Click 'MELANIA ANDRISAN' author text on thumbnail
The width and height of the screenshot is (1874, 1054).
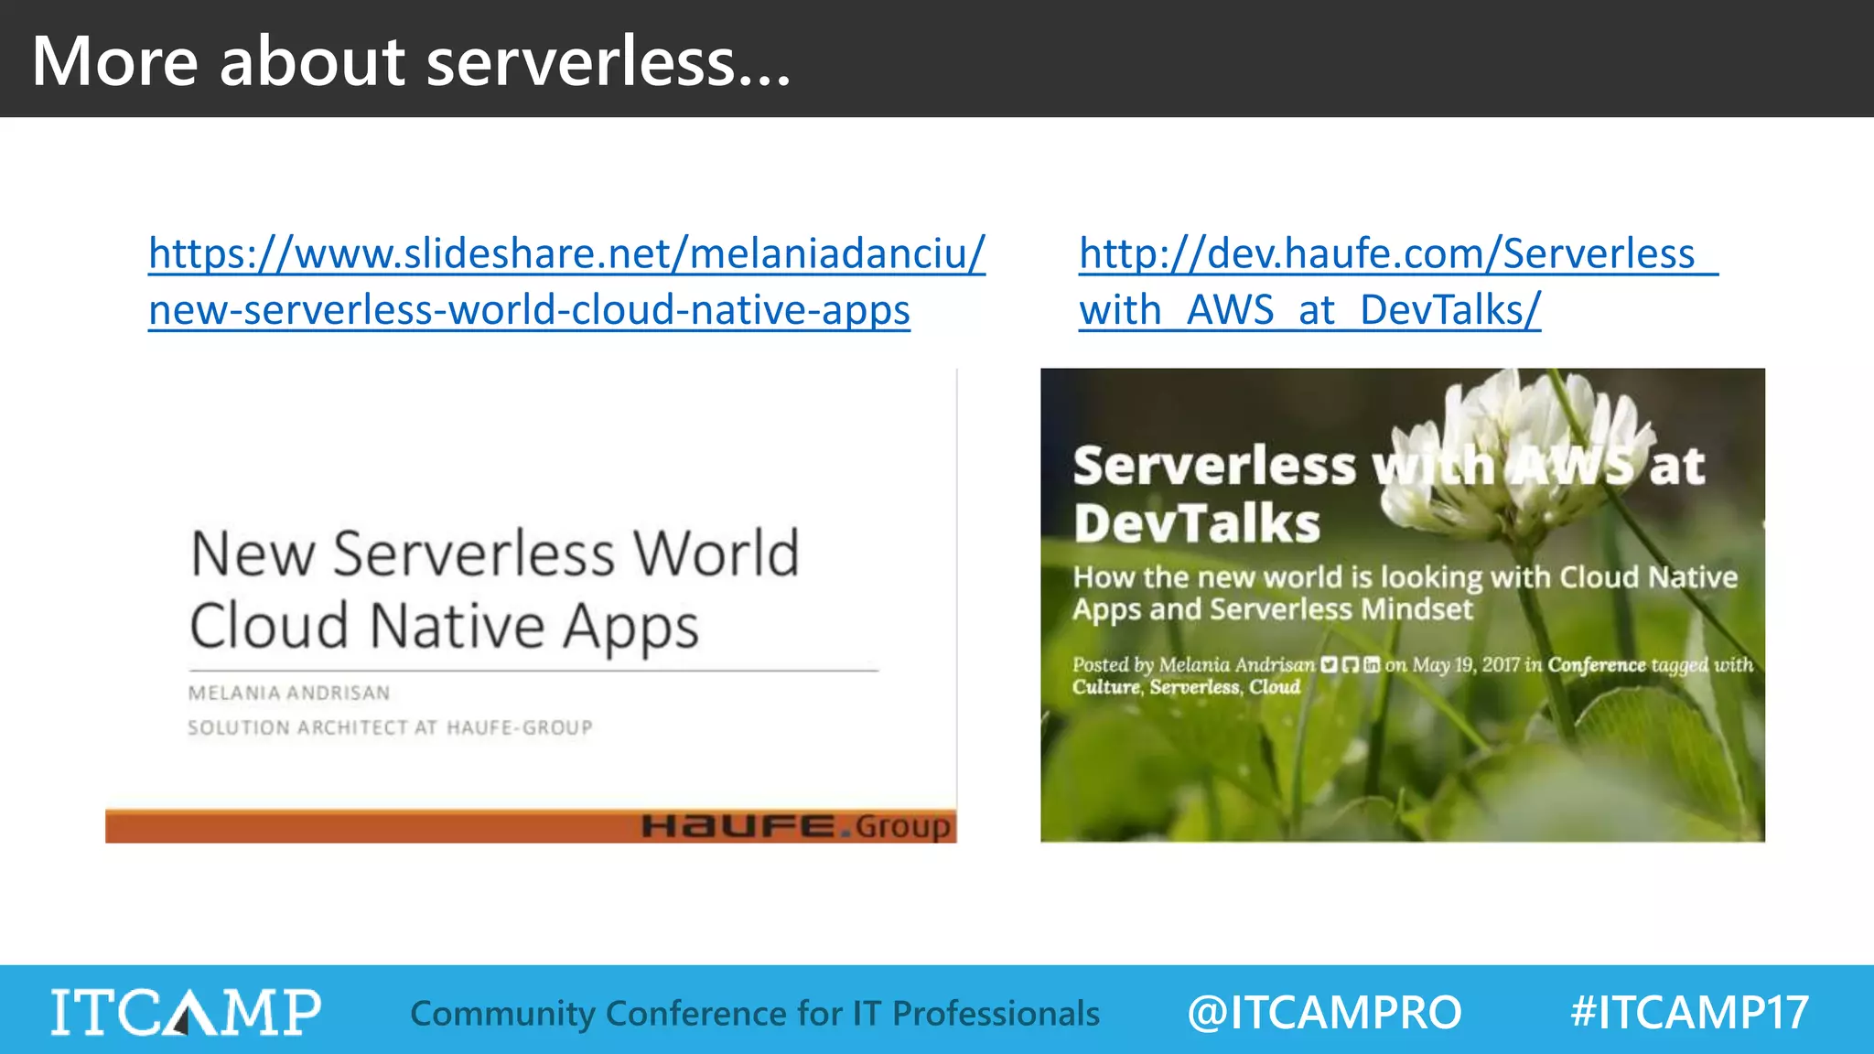pos(289,693)
